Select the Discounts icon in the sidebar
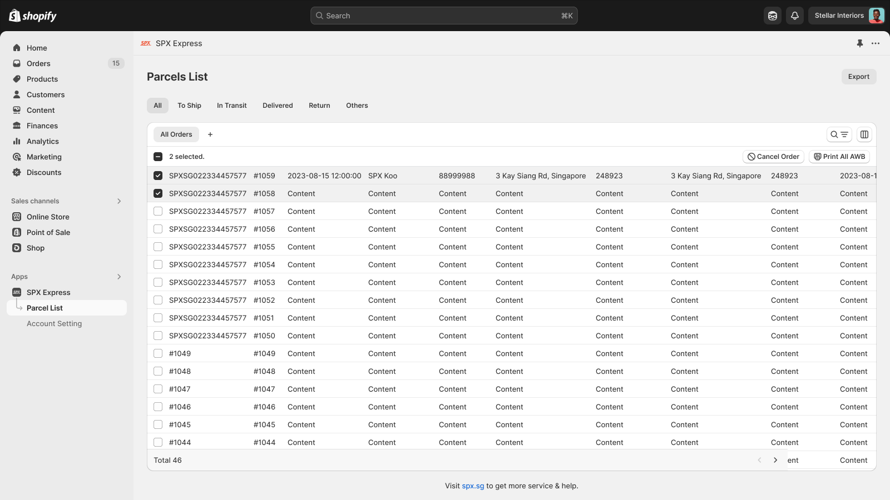 tap(17, 172)
